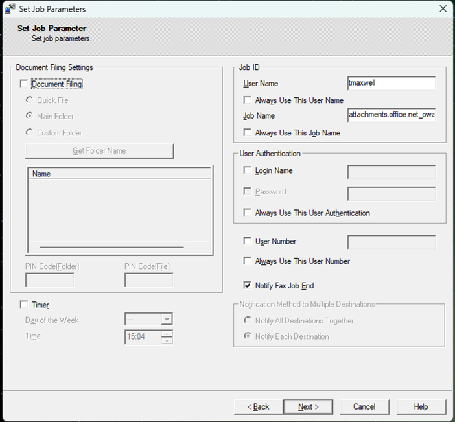The width and height of the screenshot is (455, 422).
Task: Check Always Use This User Name
Action: pyautogui.click(x=248, y=100)
